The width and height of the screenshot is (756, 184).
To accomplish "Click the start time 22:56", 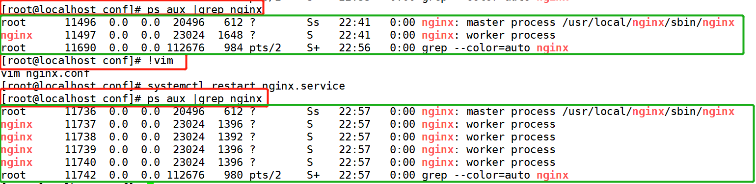I will pos(354,48).
